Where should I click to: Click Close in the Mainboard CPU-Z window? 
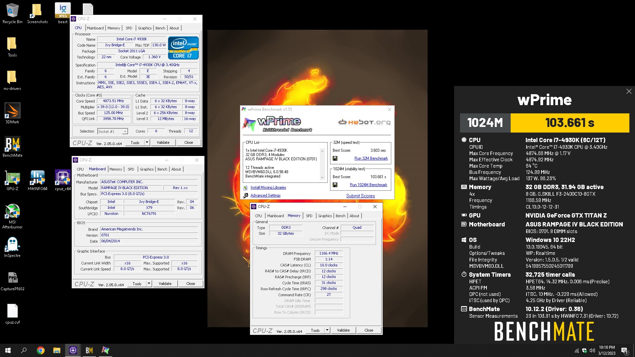tap(190, 284)
